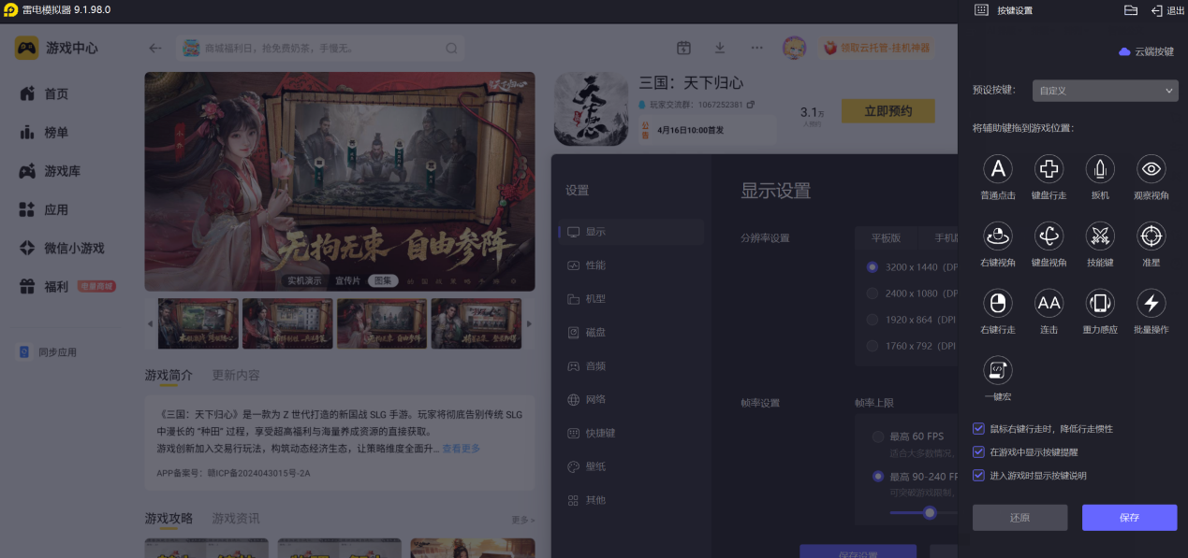Expand 查看更多 in game description
This screenshot has height=558, width=1188.
(x=462, y=449)
